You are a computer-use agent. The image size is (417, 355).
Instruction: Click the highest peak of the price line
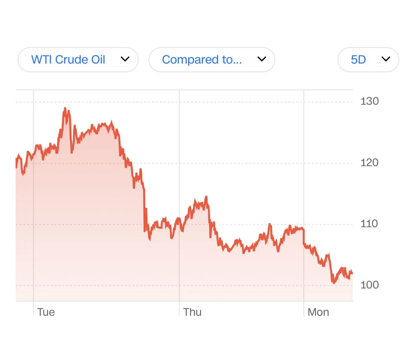point(65,109)
